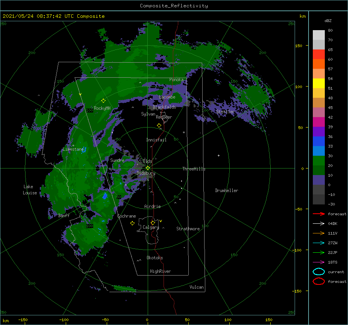Click the 39 dBZ magenta color swatch

[319, 122]
